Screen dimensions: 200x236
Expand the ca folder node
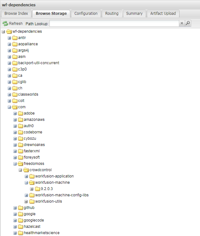click(9, 76)
